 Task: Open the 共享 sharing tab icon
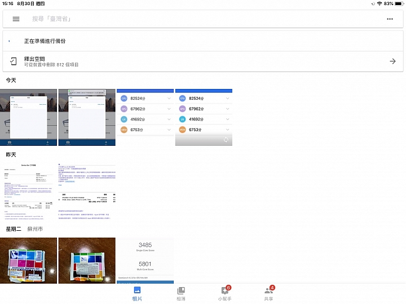269,290
